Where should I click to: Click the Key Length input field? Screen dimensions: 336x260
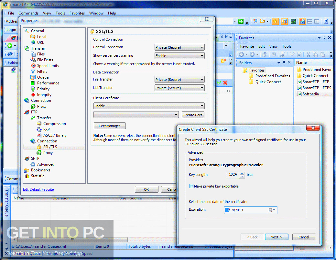[x=233, y=175]
